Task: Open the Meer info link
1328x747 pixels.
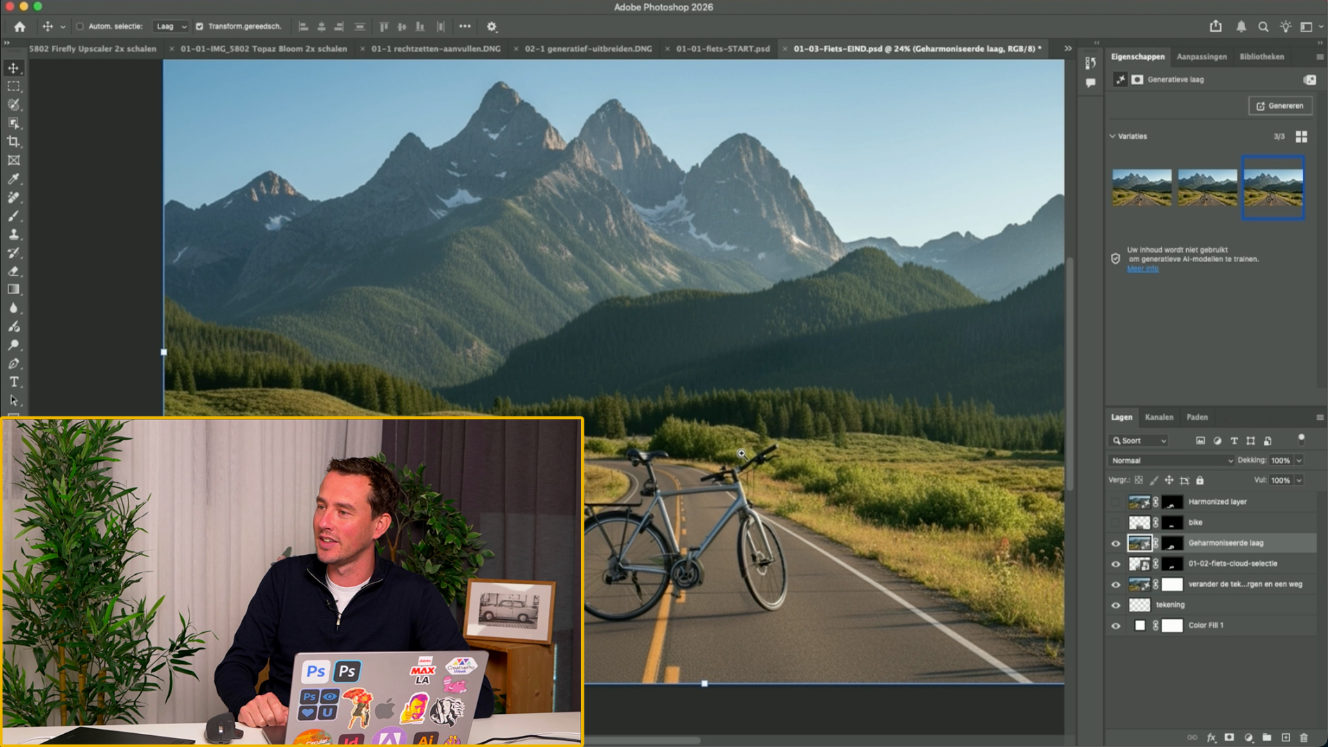Action: click(1142, 269)
